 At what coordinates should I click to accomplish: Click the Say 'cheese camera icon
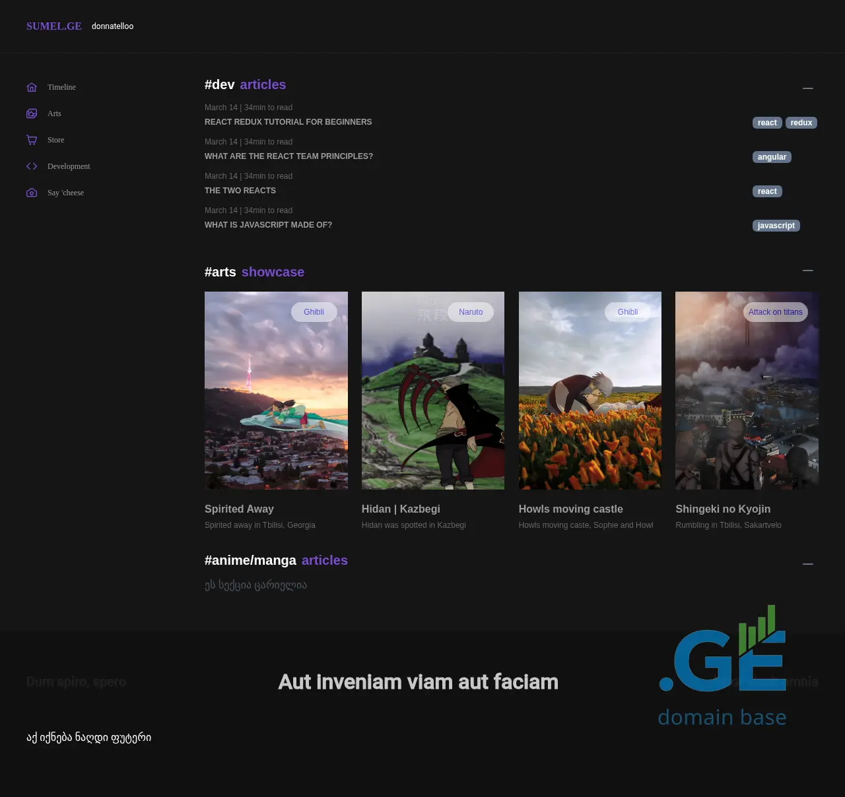tap(32, 193)
